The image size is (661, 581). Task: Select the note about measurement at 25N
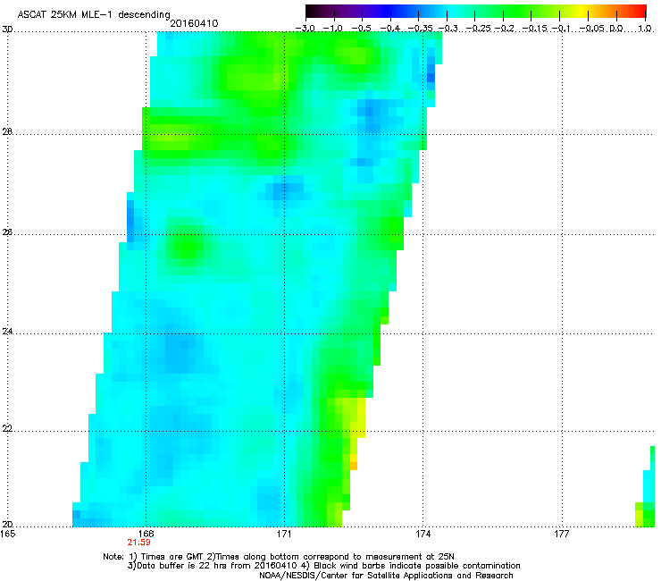pos(330,557)
